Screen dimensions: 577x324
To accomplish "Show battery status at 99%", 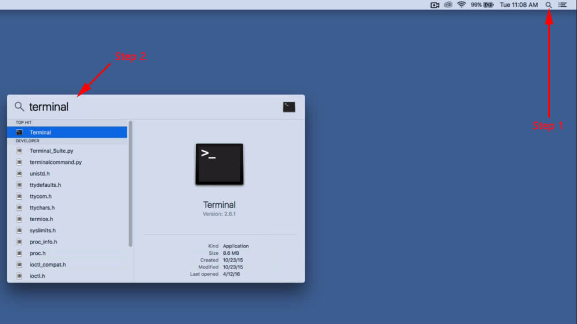I will click(482, 4).
